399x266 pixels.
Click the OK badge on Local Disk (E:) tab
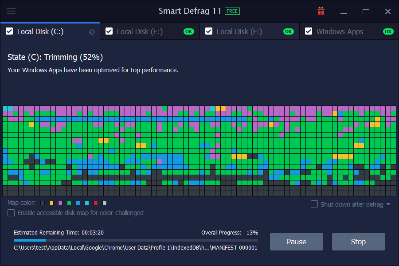pos(188,31)
